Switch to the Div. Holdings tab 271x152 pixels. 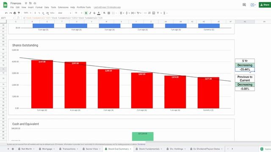[x=176, y=149]
